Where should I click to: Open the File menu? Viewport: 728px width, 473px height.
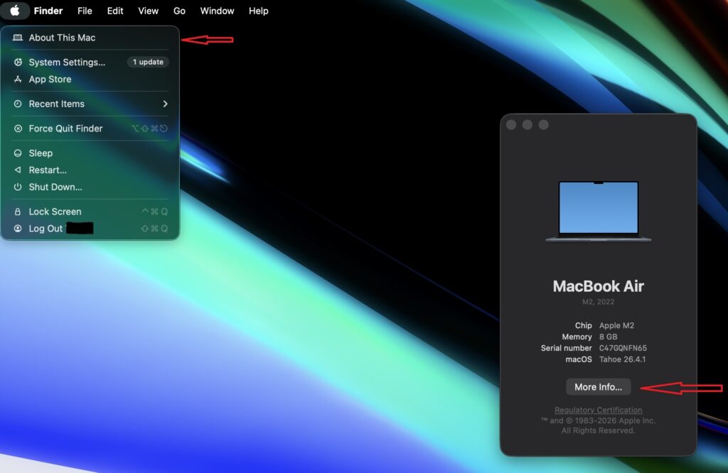[x=85, y=11]
